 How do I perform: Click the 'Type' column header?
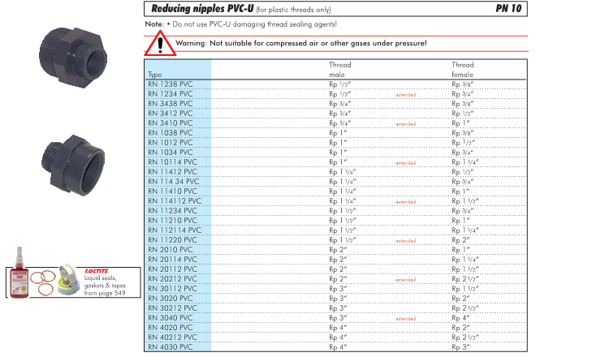point(154,75)
